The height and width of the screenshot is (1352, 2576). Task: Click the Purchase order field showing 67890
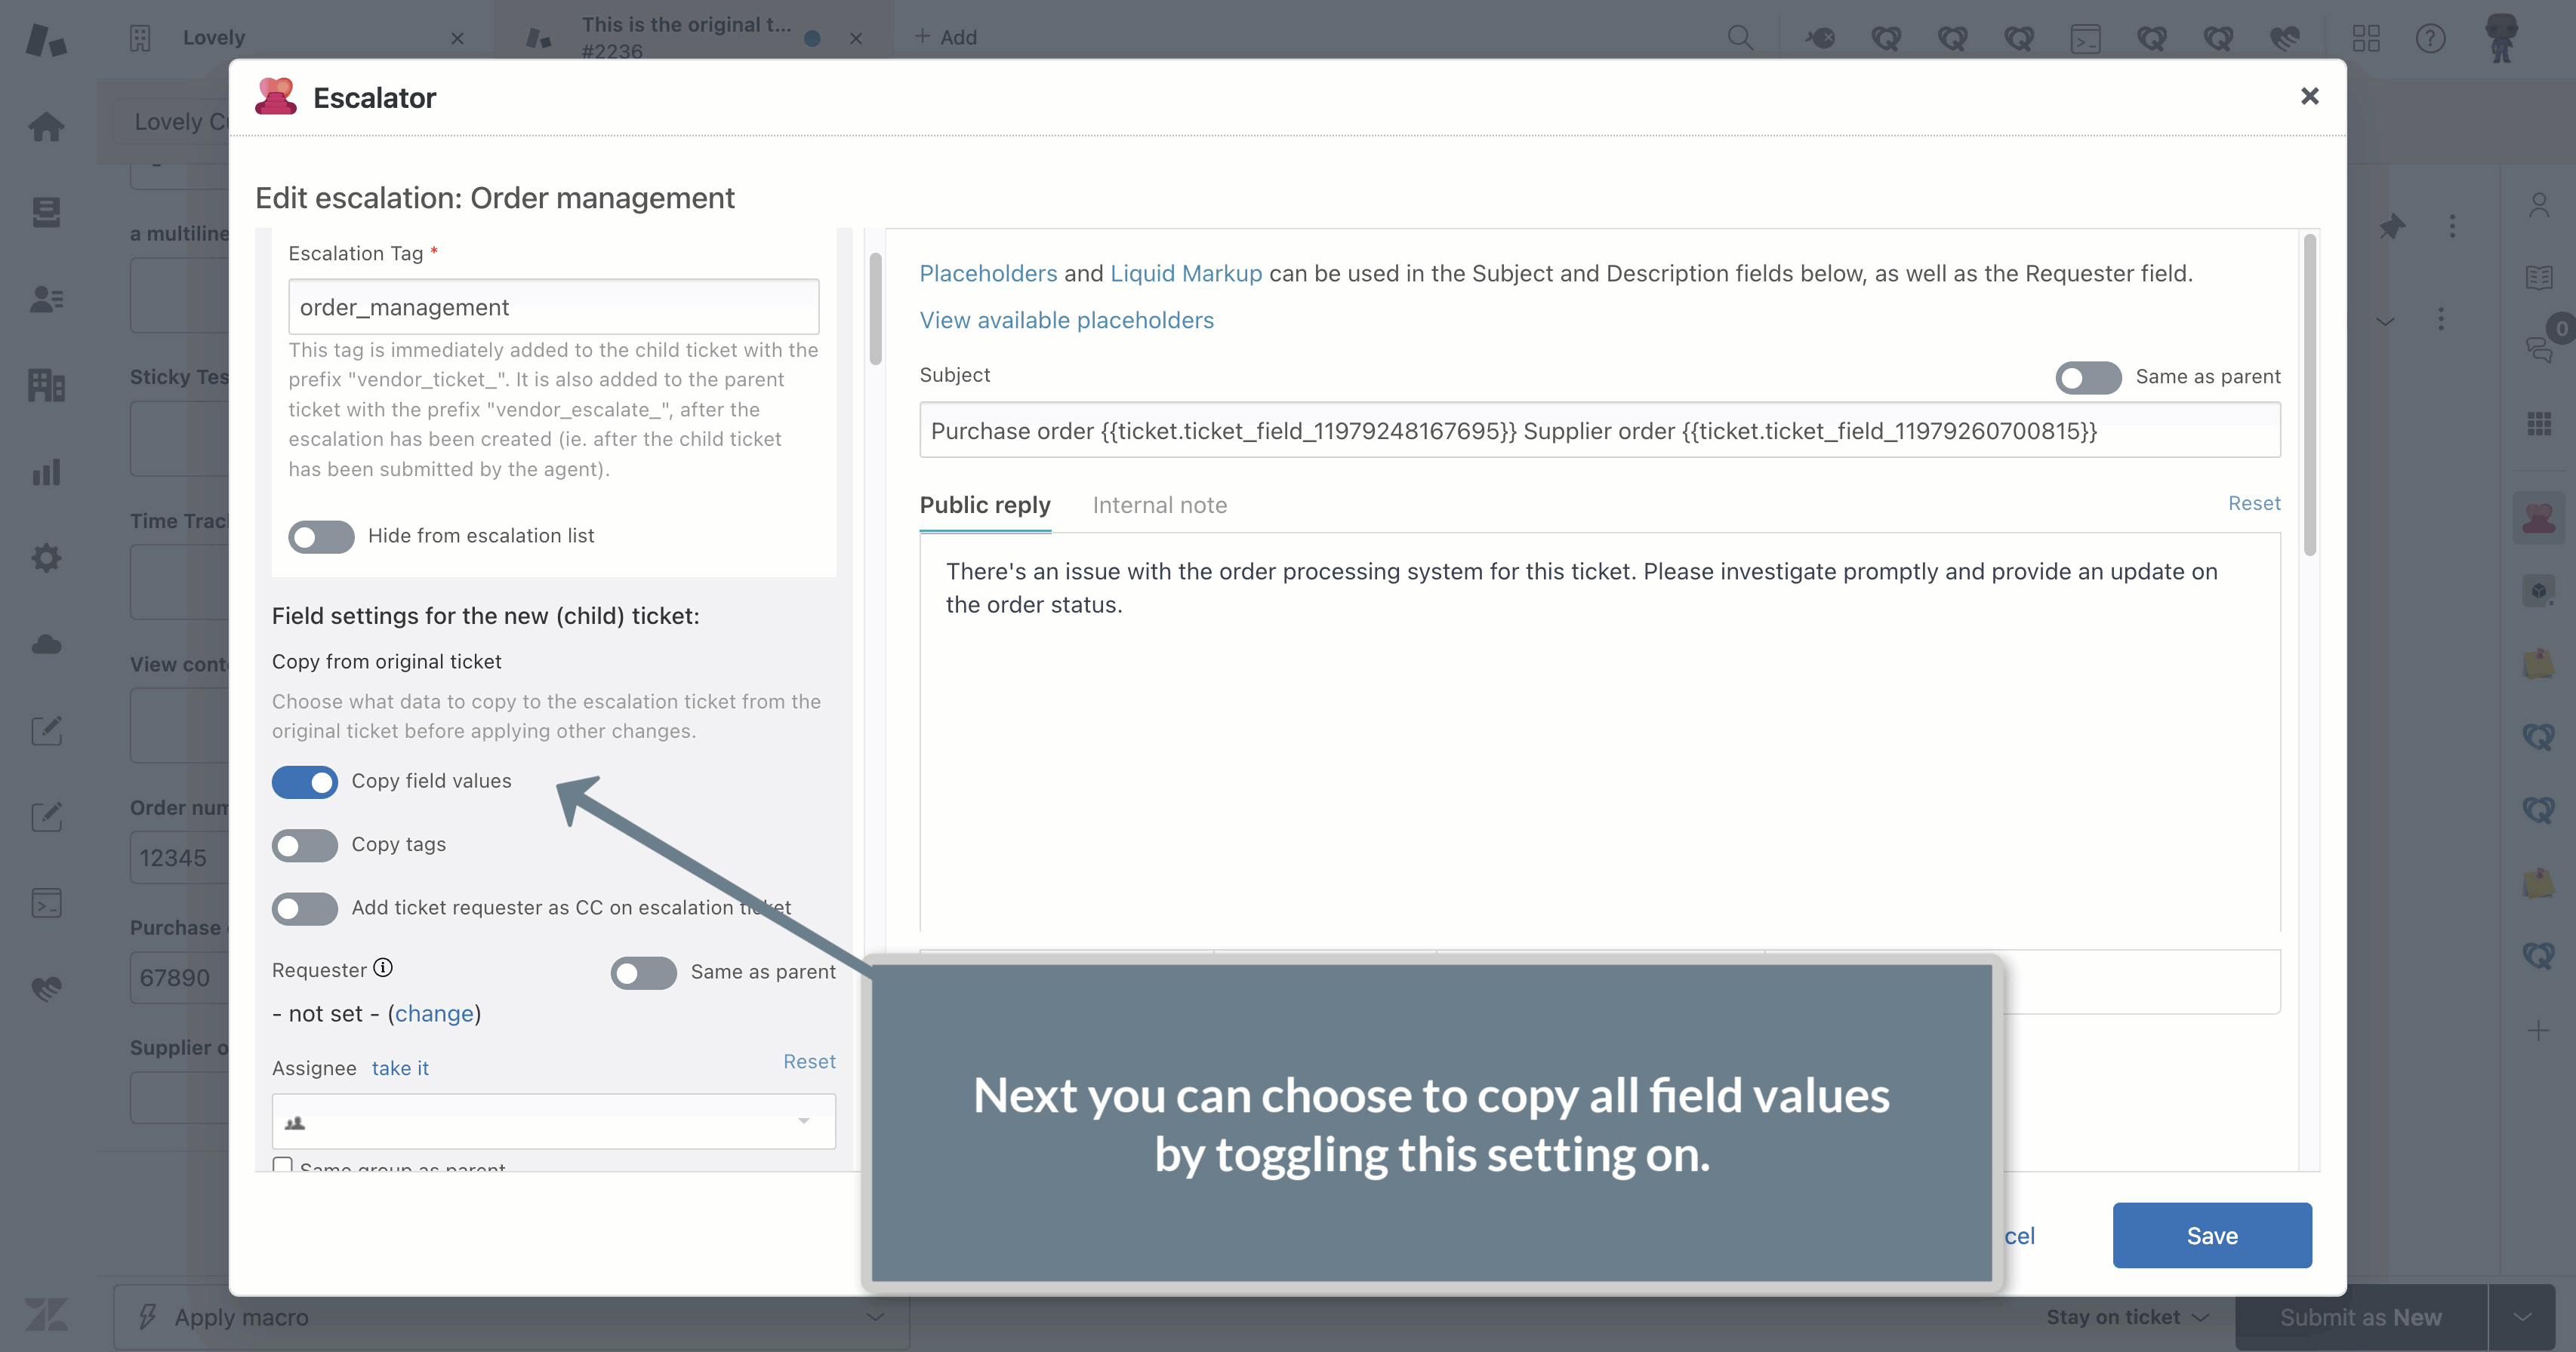click(x=180, y=977)
